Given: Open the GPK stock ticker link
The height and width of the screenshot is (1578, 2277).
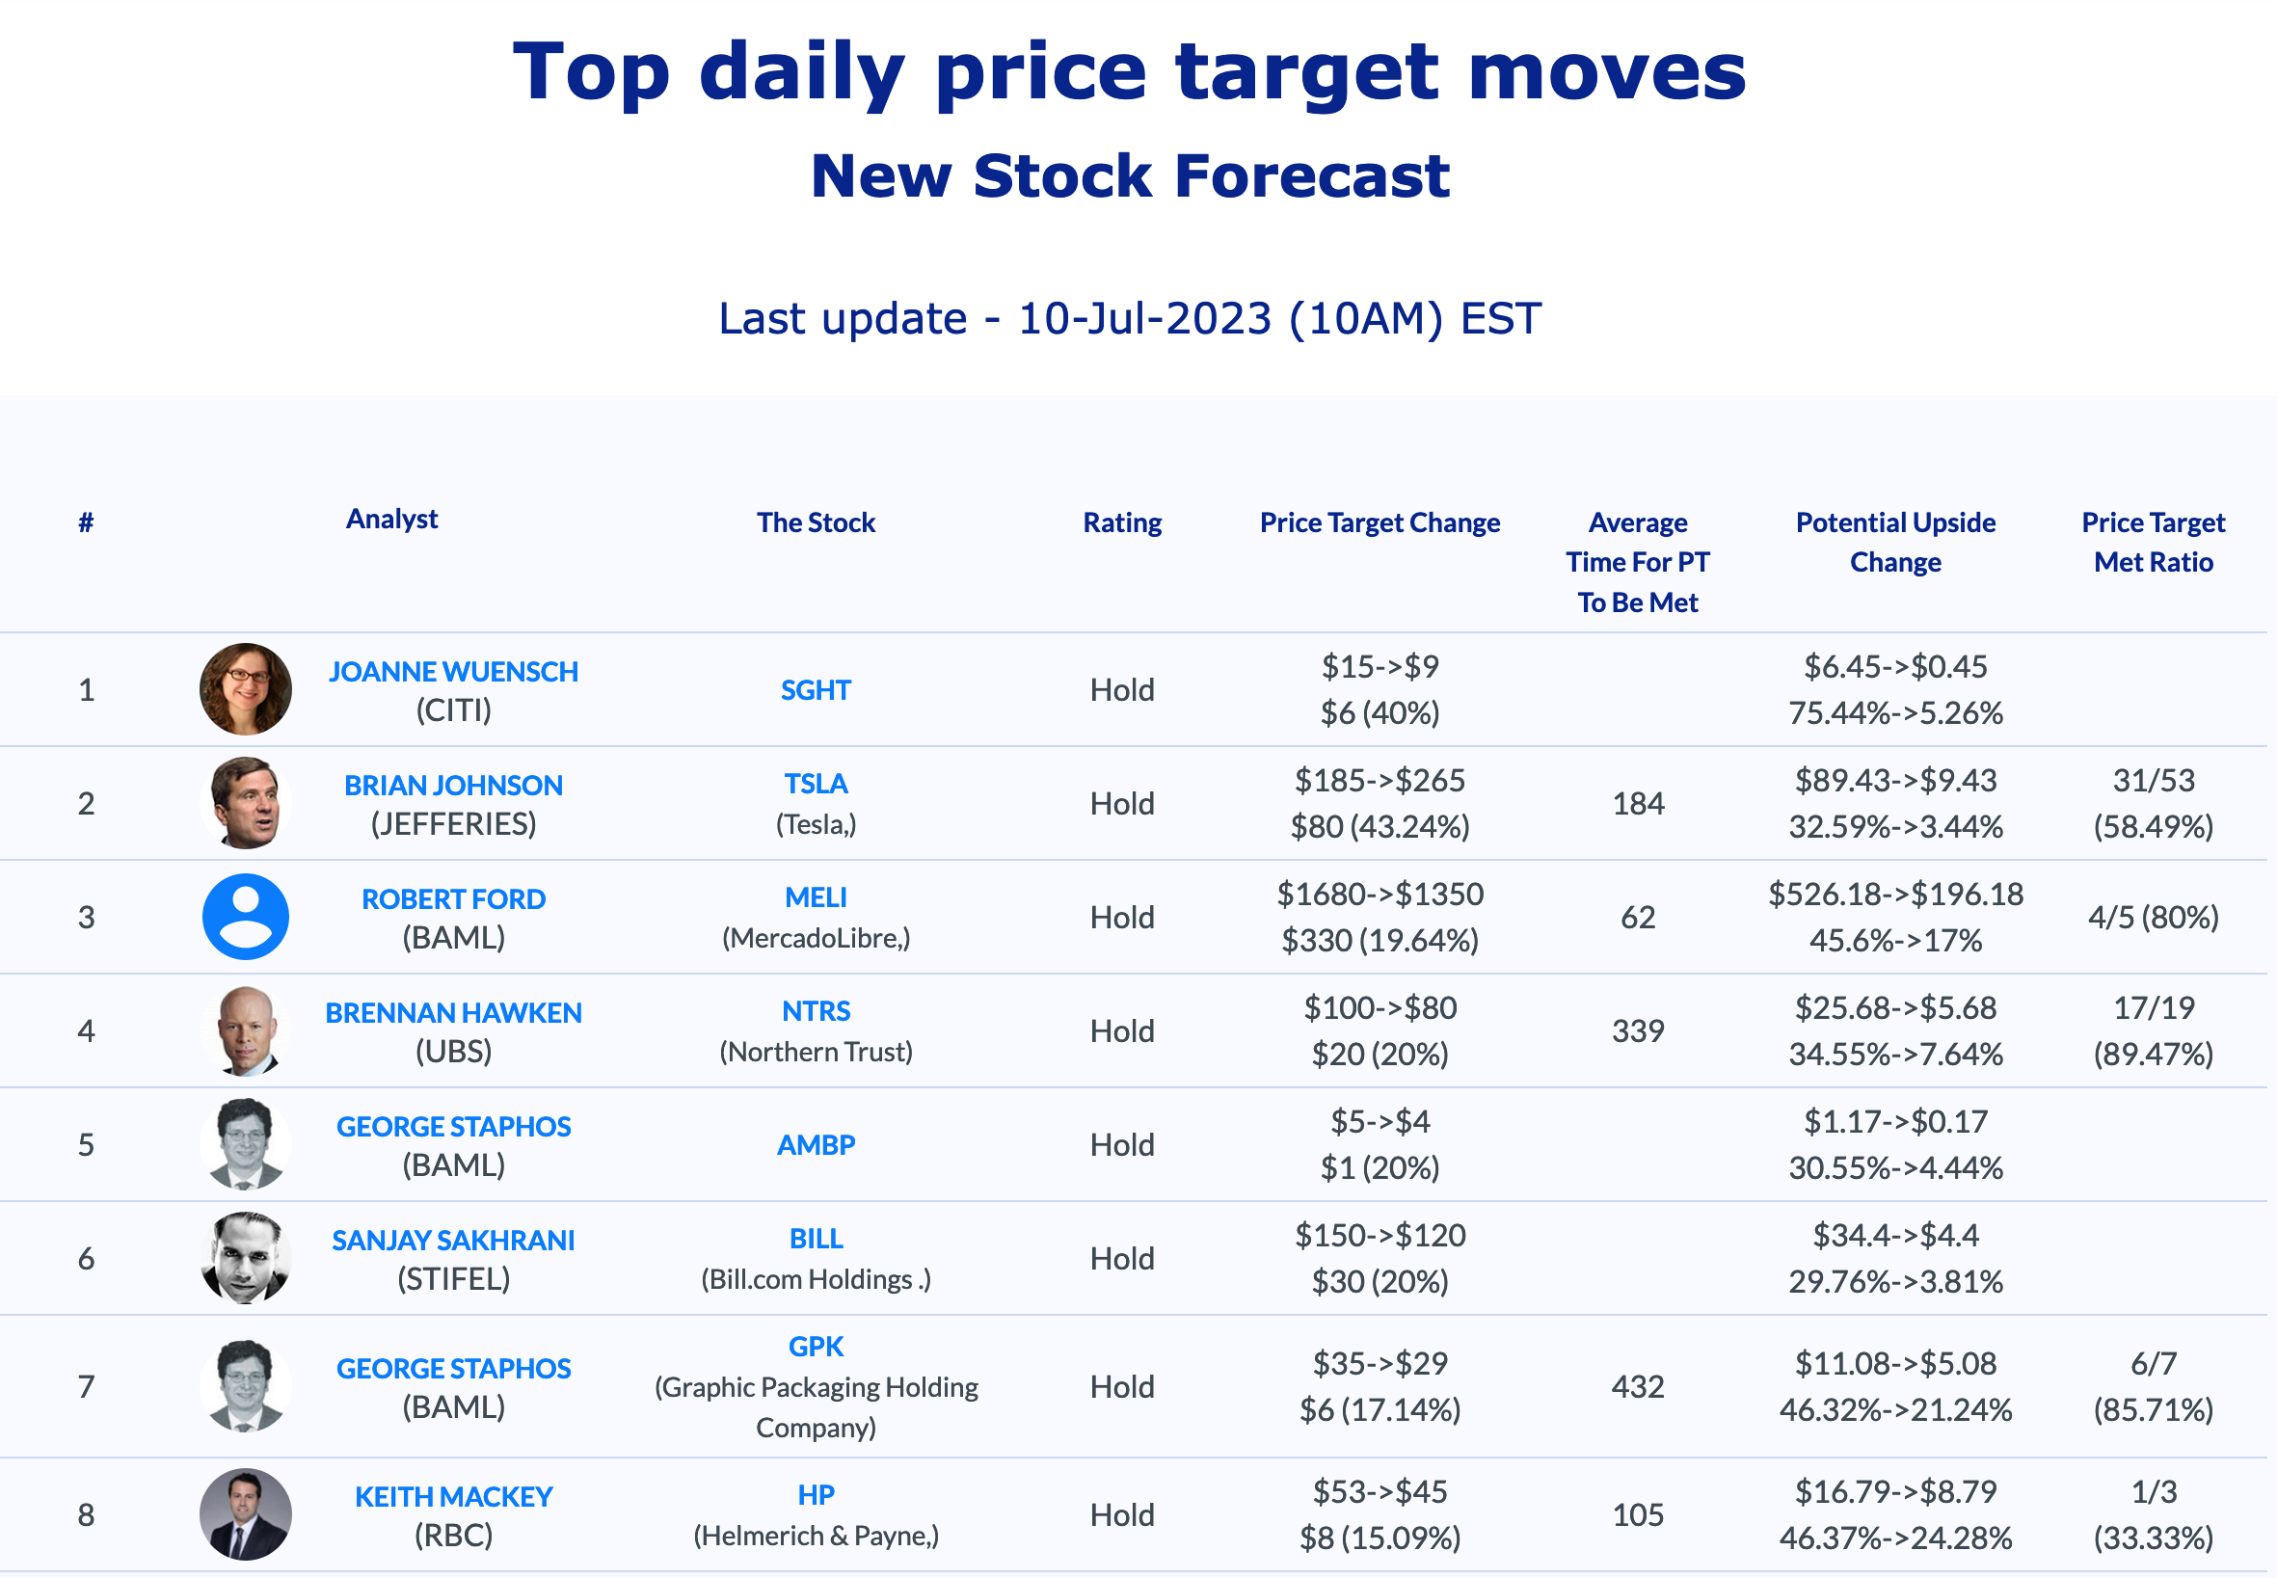Looking at the screenshot, I should point(816,1346).
